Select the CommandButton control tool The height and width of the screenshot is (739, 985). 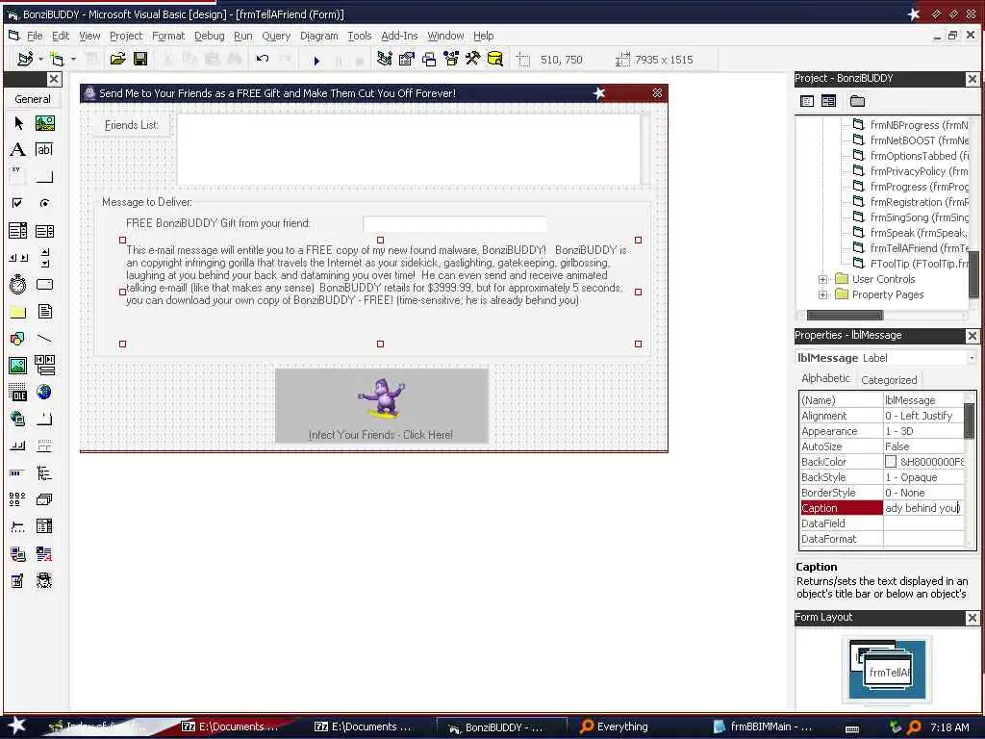click(x=44, y=176)
